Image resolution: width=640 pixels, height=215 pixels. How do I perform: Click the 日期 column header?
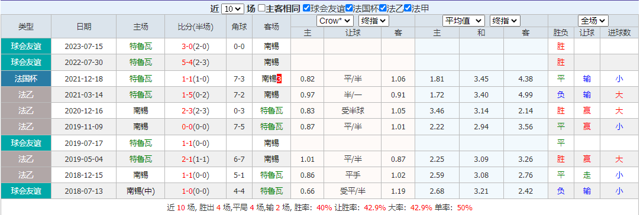coord(84,27)
